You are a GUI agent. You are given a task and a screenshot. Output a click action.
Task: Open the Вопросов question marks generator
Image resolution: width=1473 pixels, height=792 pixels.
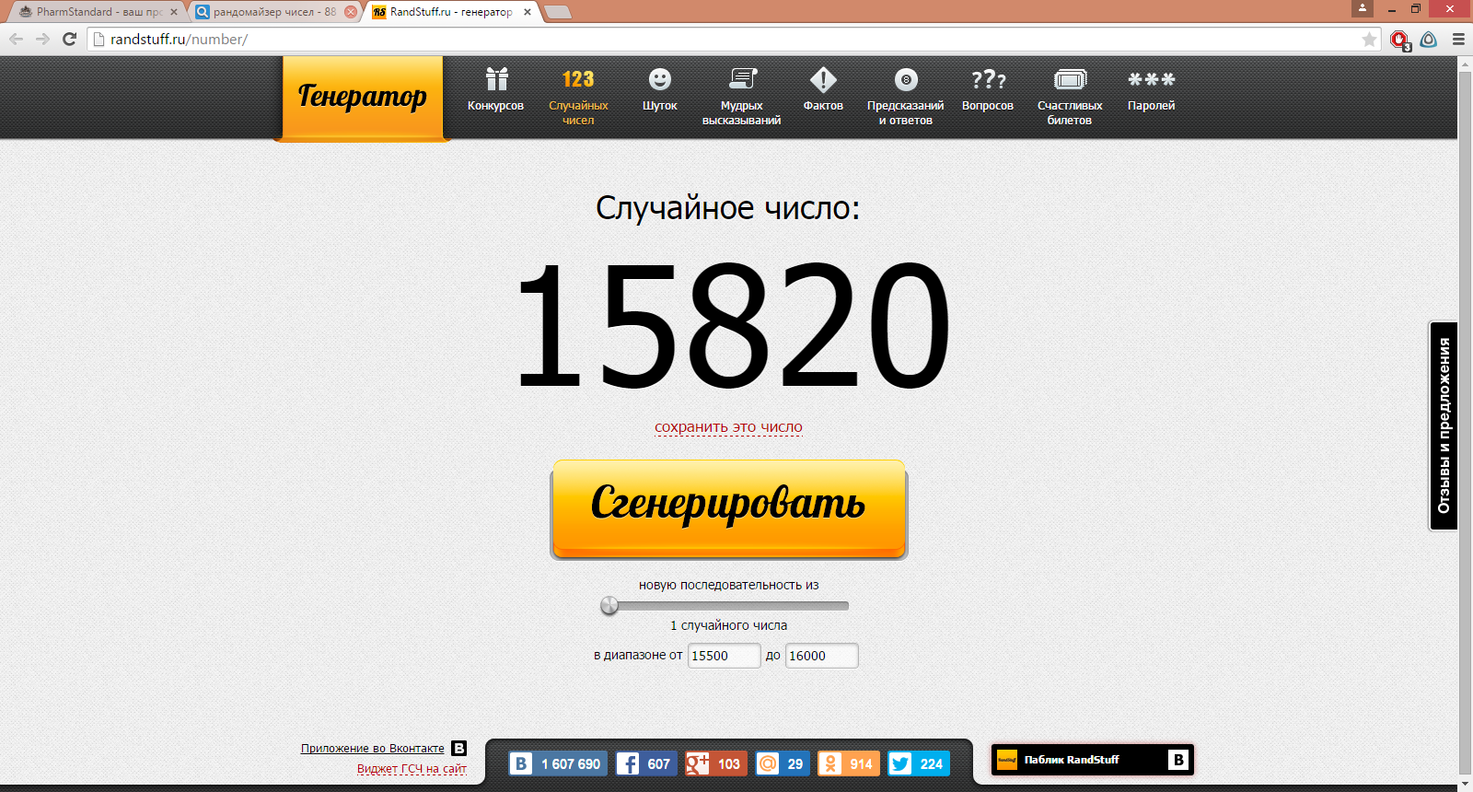click(x=988, y=90)
